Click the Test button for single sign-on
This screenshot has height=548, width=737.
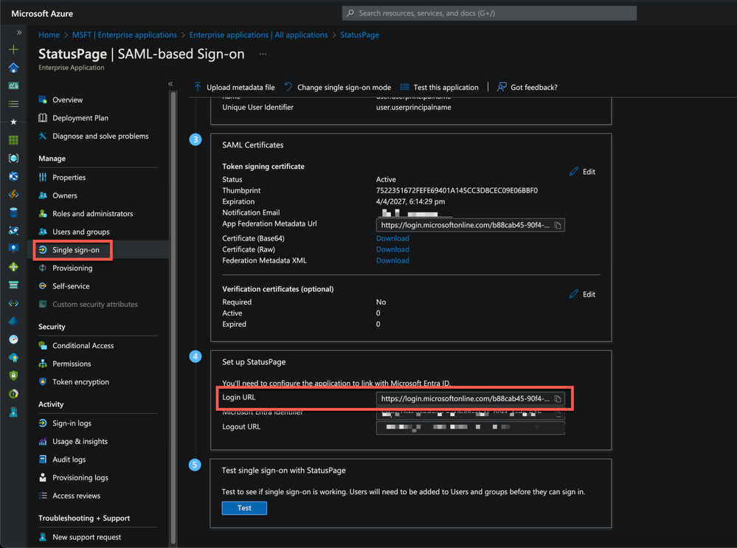pos(244,508)
